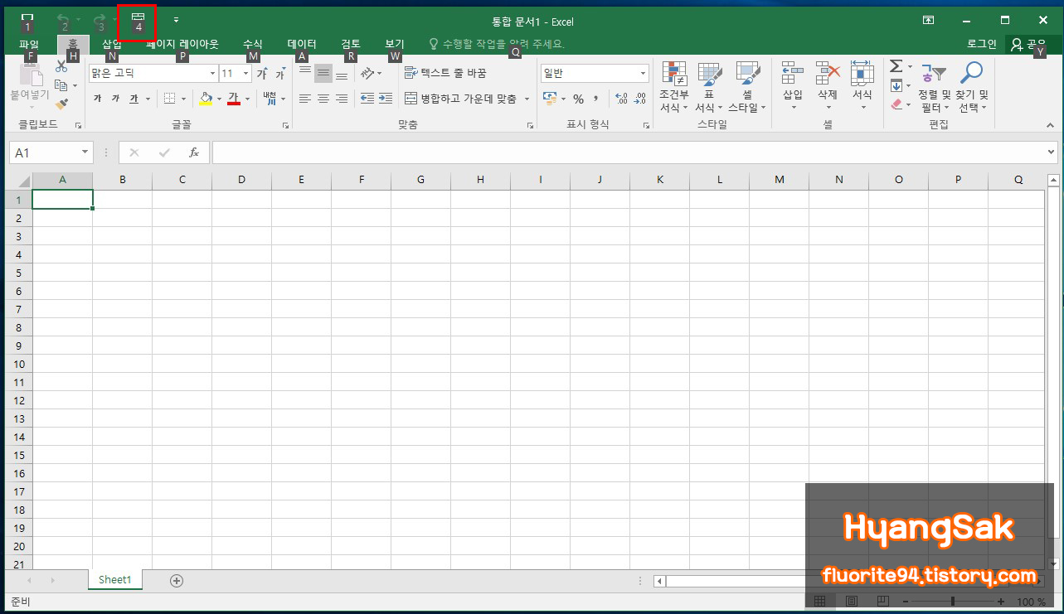Open fill color dropdown arrow
The width and height of the screenshot is (1064, 614).
click(x=219, y=99)
